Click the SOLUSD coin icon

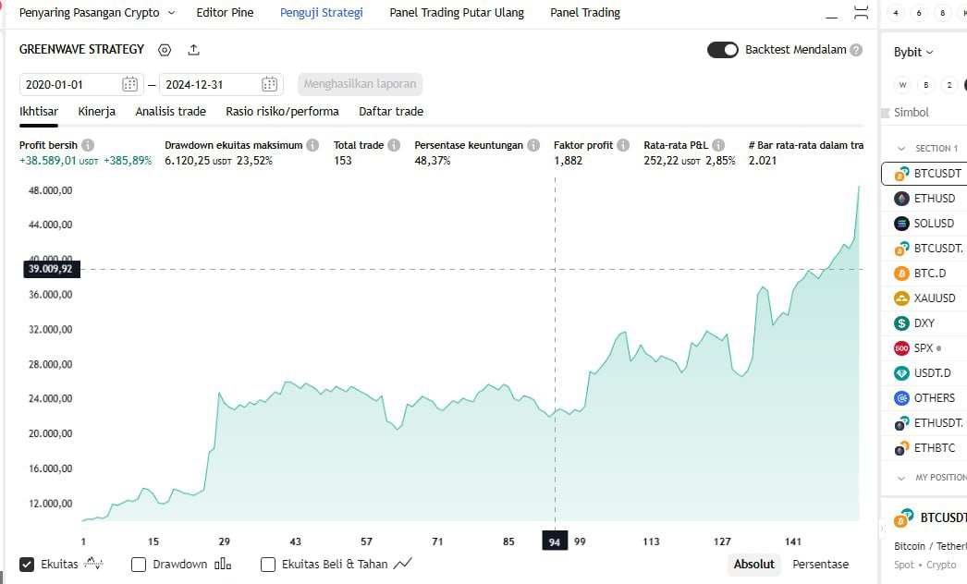pyautogui.click(x=901, y=224)
